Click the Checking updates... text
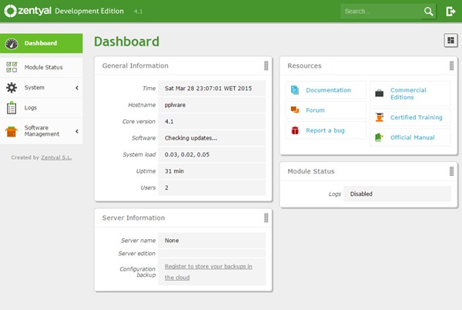Viewport: 462px width, 310px height. click(191, 138)
